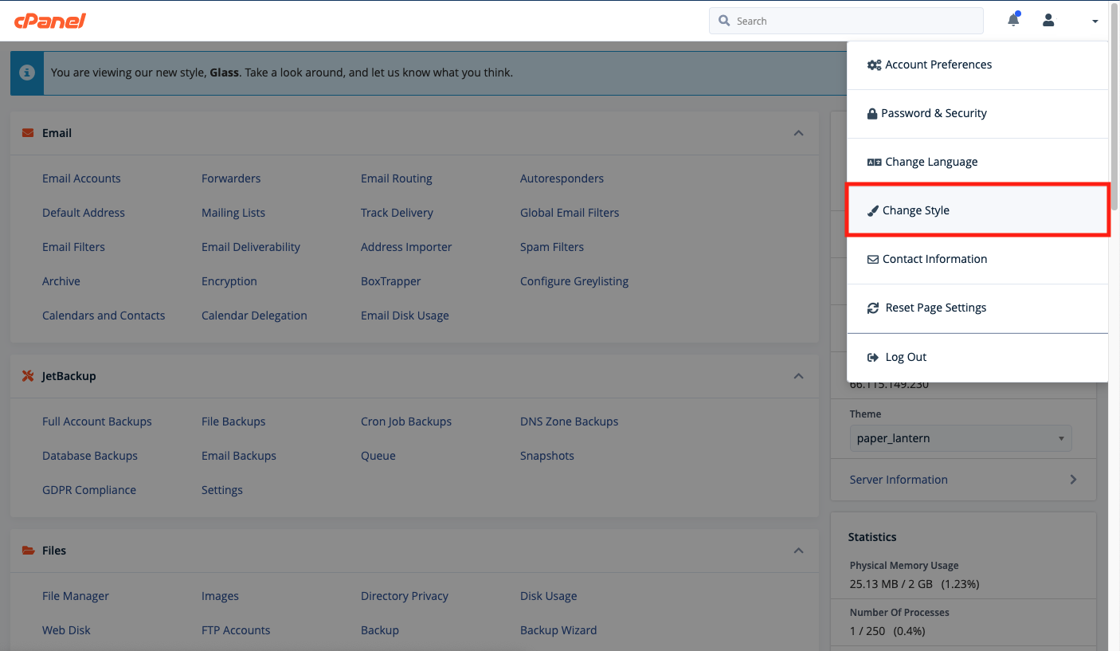Open the Theme paper_lantern dropdown
Viewport: 1120px width, 651px height.
click(961, 438)
